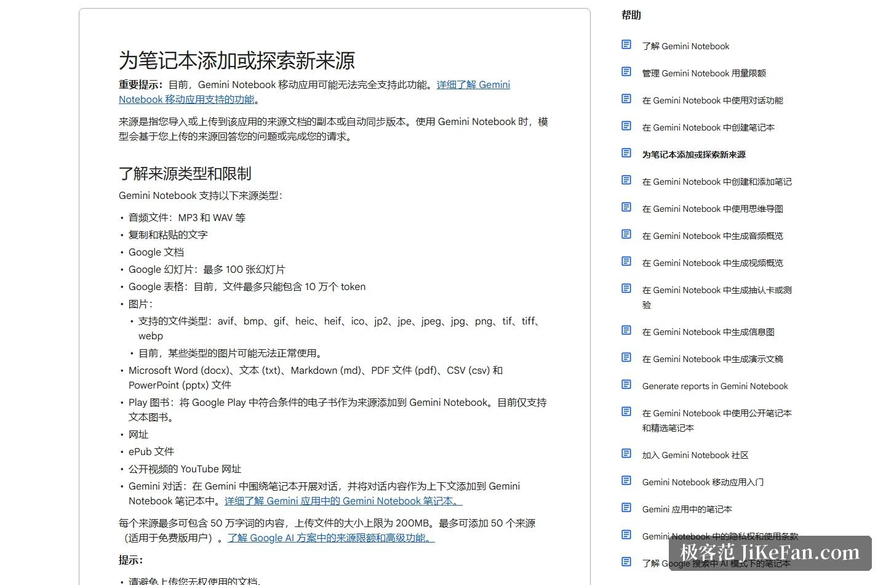Go to 使用公开笔记本和精选笔记本 article
Image resolution: width=886 pixels, height=585 pixels.
tap(717, 421)
